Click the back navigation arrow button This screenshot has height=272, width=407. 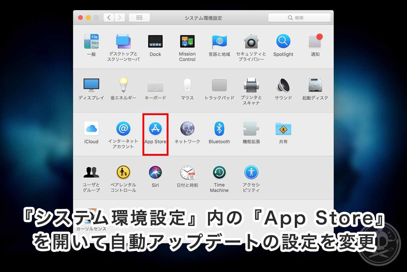109,18
